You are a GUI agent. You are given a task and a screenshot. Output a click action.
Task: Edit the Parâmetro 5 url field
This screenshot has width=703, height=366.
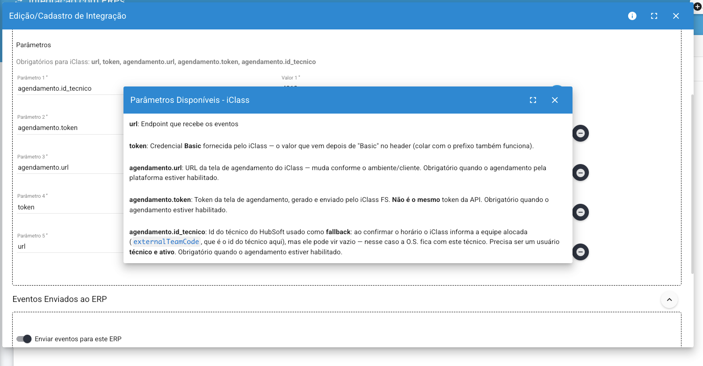coord(70,246)
